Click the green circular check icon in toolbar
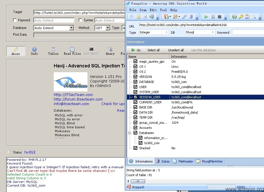The width and height of the screenshot is (264, 192). (x=235, y=16)
